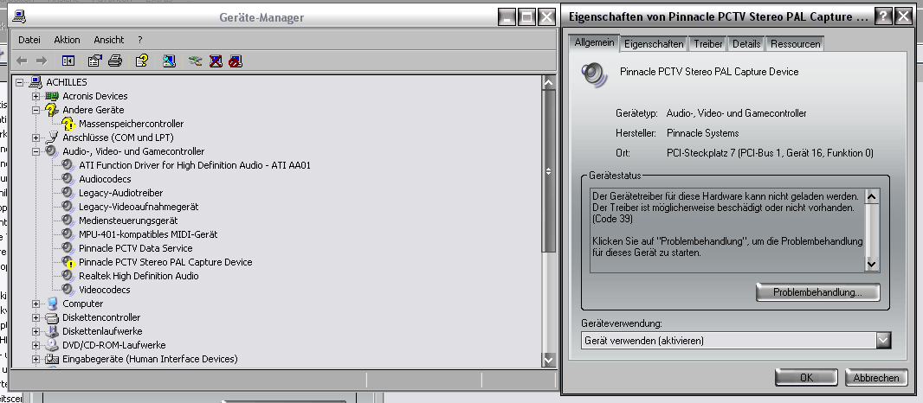This screenshot has height=403, width=923.
Task: Expand the Acronis Devices node
Action: tap(35, 96)
